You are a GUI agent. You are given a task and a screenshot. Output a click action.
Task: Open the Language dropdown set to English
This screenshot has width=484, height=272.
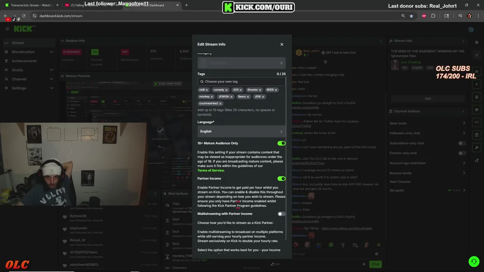(x=241, y=131)
